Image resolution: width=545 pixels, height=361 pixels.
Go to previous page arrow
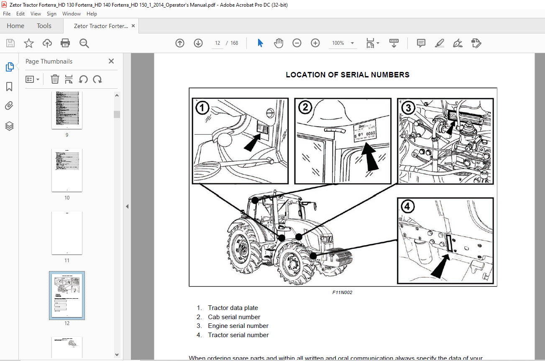180,43
